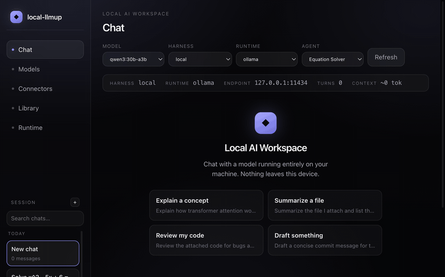Select the Draft something suggestion card
This screenshot has height=277, width=445.
(x=325, y=240)
